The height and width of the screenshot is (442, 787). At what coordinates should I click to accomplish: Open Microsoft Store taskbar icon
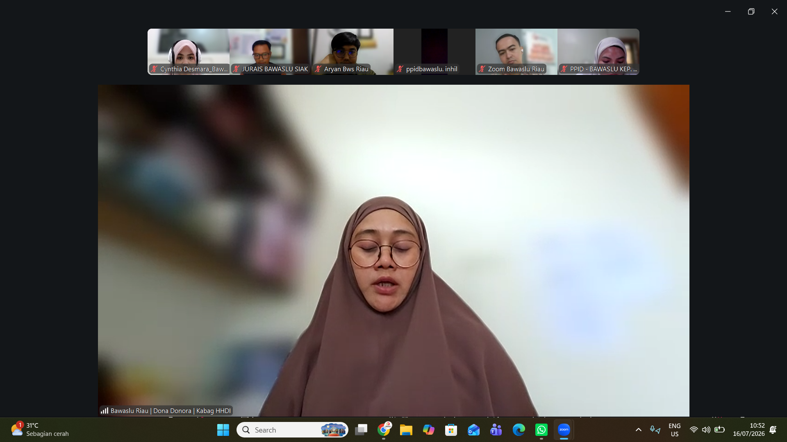451,430
